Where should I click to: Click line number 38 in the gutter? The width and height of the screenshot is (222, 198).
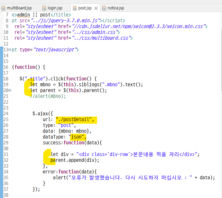click(6, 195)
